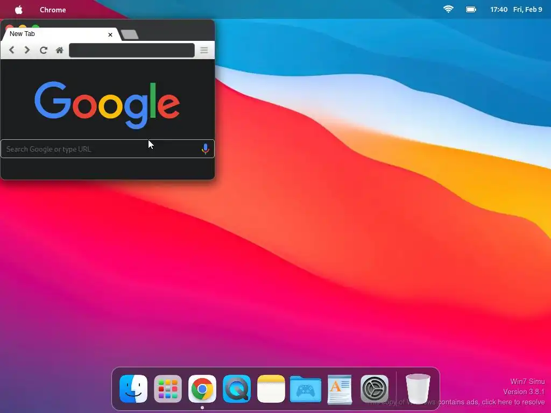Open QuickTime Player from the dock

tap(237, 389)
